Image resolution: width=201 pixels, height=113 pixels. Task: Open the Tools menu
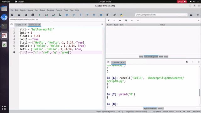(x=66, y=10)
